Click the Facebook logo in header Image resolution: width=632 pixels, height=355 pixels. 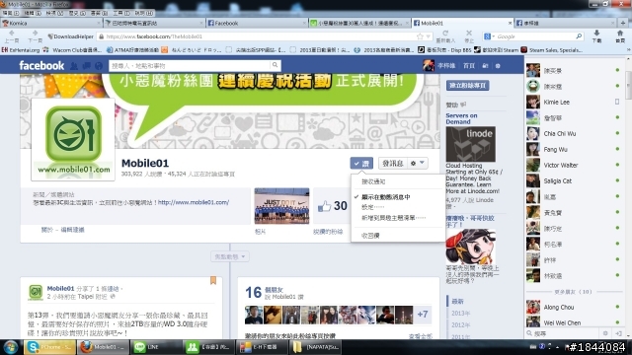click(x=41, y=66)
